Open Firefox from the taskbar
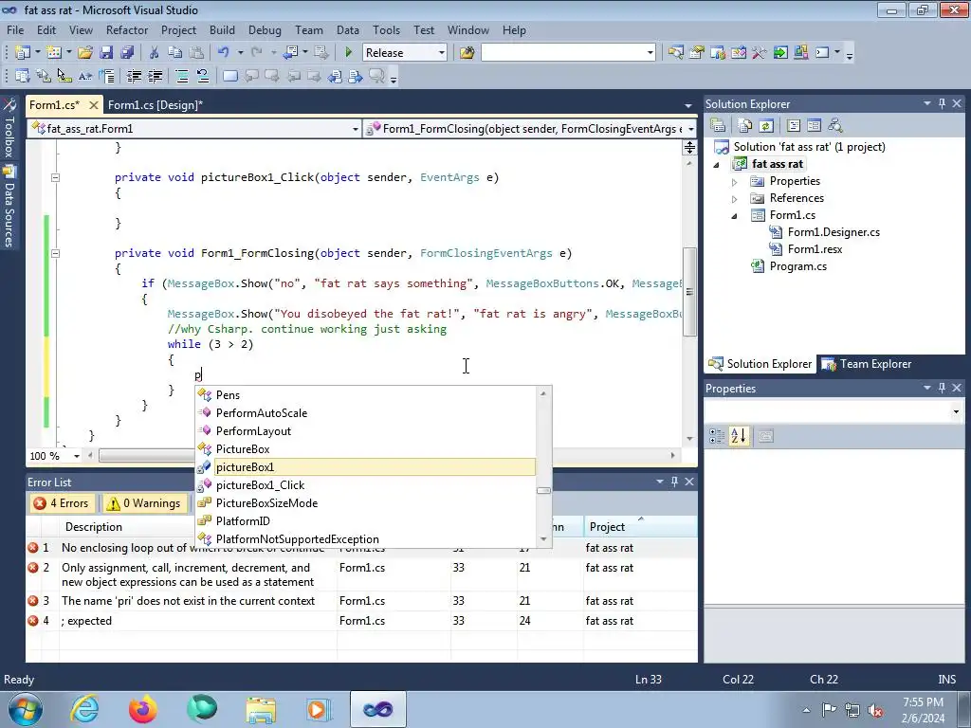Image resolution: width=971 pixels, height=728 pixels. click(143, 709)
